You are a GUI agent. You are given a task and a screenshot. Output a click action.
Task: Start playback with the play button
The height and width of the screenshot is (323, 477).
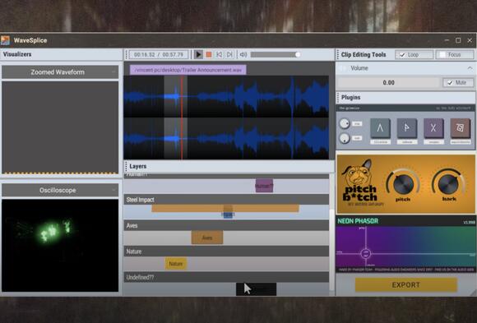pyautogui.click(x=198, y=54)
